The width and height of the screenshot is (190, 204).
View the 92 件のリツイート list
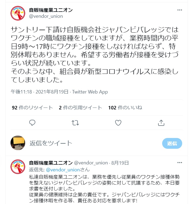point(32,108)
